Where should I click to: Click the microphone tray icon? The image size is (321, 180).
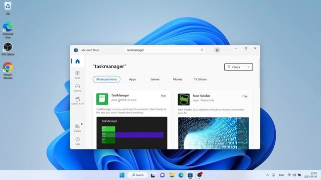[x=273, y=175]
